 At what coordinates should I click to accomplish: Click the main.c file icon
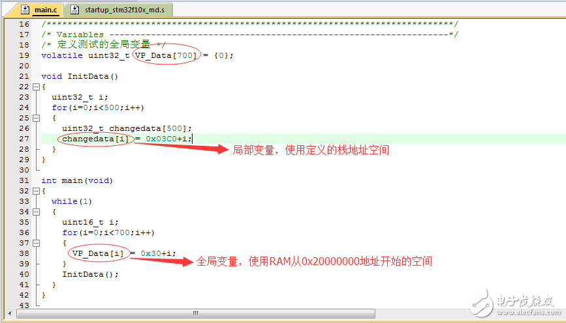click(x=25, y=10)
